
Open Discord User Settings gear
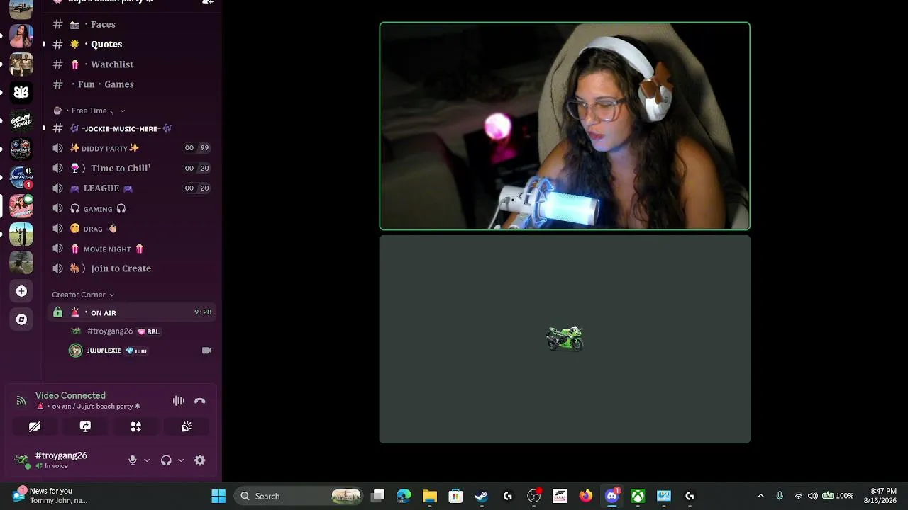[200, 460]
